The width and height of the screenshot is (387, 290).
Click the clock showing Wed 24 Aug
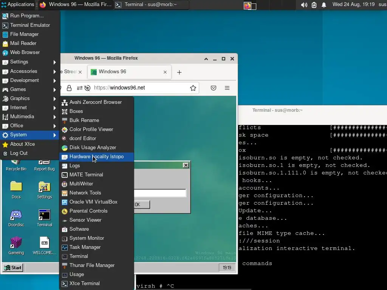click(353, 5)
